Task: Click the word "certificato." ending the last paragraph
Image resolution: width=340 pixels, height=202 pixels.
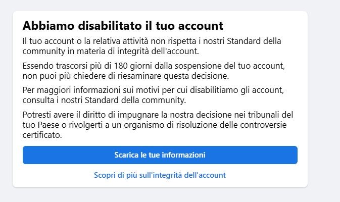Action: (x=42, y=135)
